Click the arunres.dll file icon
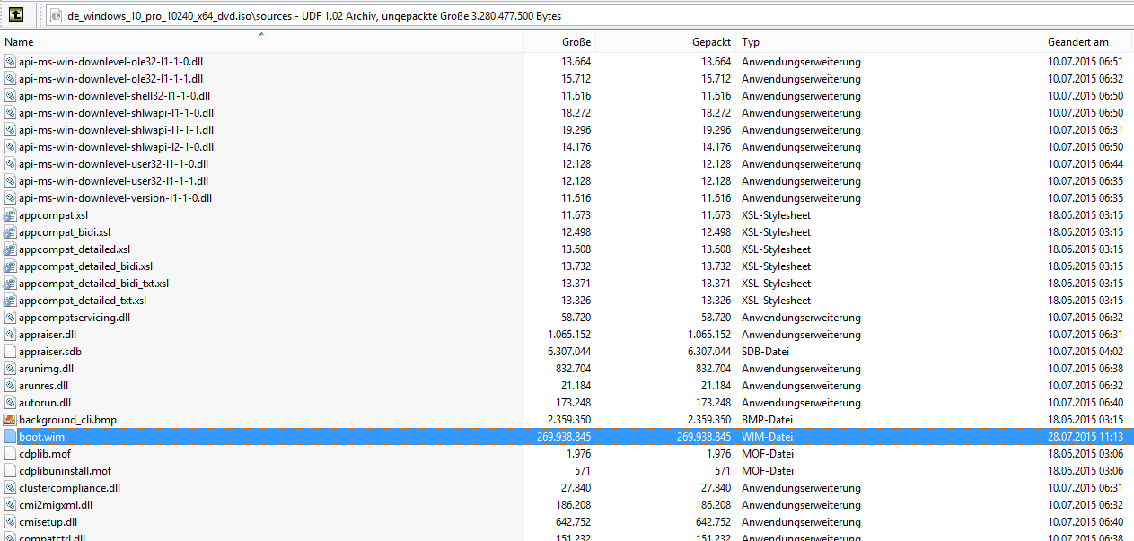Screen dimensions: 1134x541 click(10, 386)
